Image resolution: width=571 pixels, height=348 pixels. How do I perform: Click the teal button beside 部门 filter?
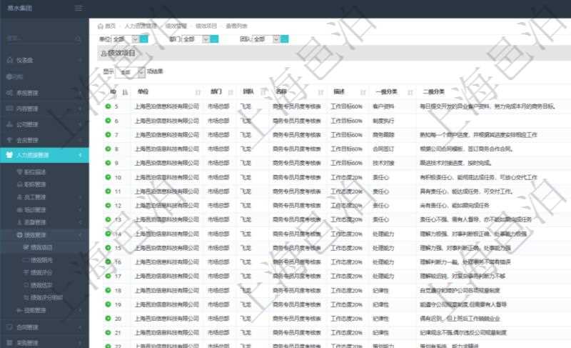tap(213, 39)
